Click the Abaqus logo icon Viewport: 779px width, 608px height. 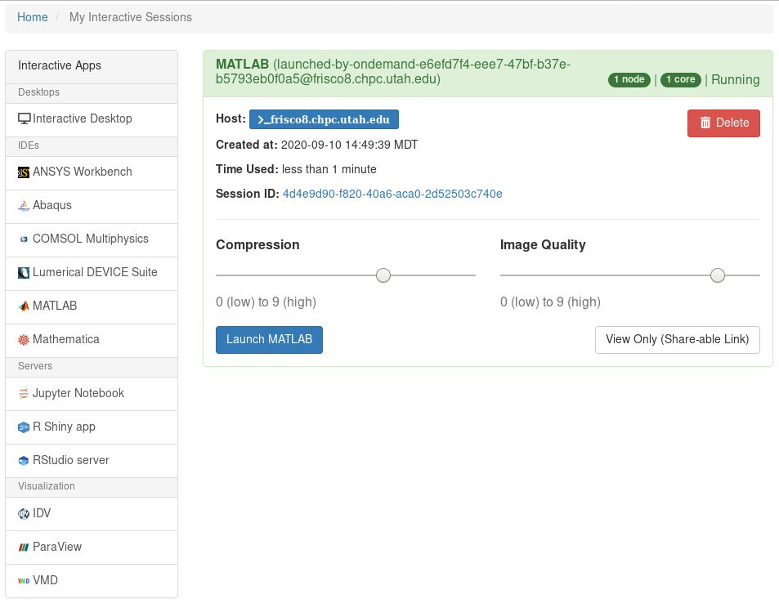24,206
